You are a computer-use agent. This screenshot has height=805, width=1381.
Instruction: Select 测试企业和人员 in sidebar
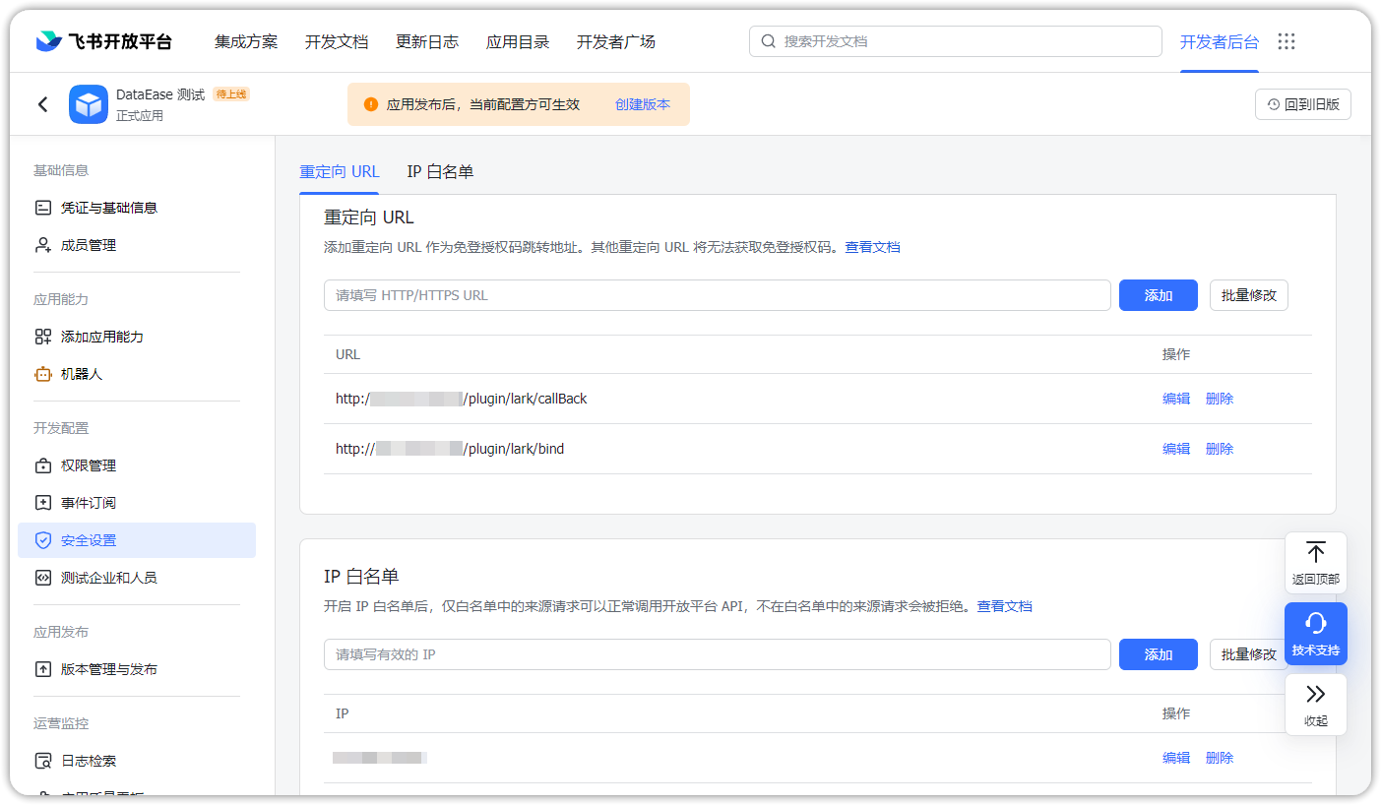(137, 578)
